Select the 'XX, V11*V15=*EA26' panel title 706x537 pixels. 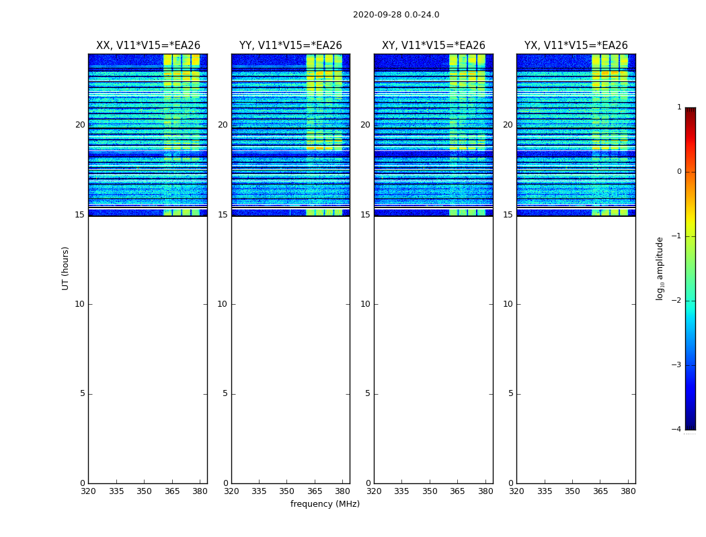[x=148, y=46]
